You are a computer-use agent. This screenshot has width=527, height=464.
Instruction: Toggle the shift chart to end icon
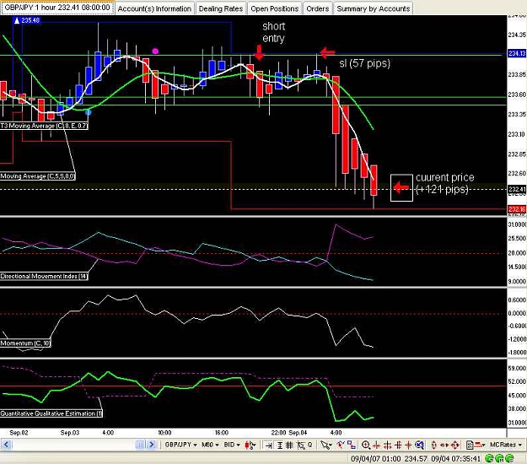[268, 445]
